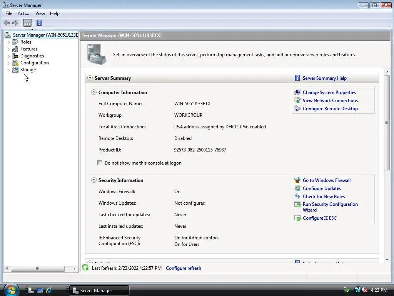
Task: Collapse the Server Summary section
Action: click(90, 78)
